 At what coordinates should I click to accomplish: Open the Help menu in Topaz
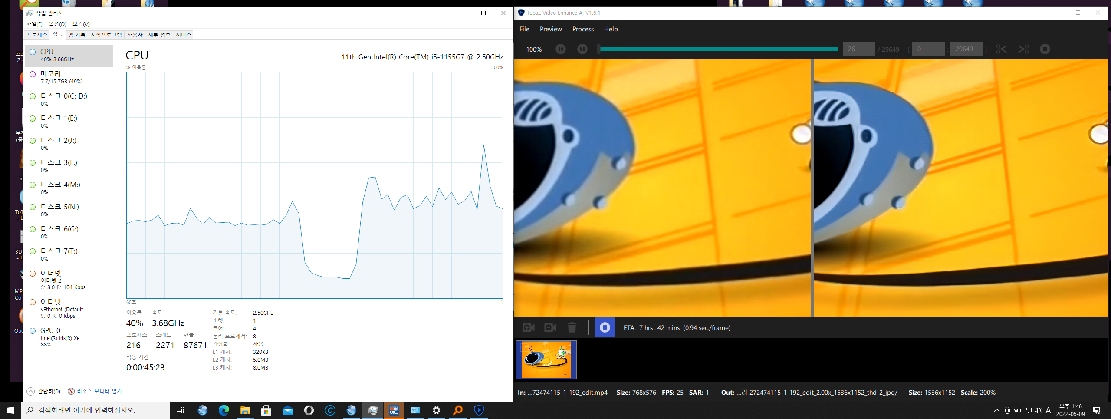(x=611, y=29)
